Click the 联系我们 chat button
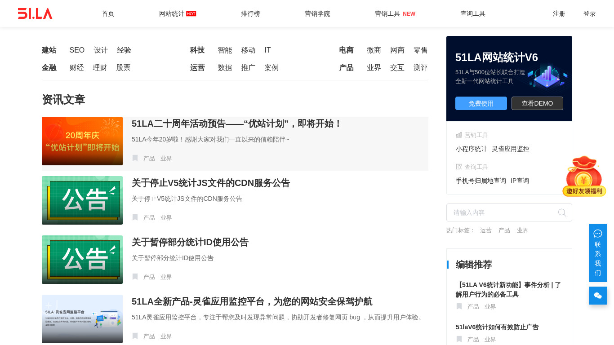The width and height of the screenshot is (614, 345). pos(598,253)
